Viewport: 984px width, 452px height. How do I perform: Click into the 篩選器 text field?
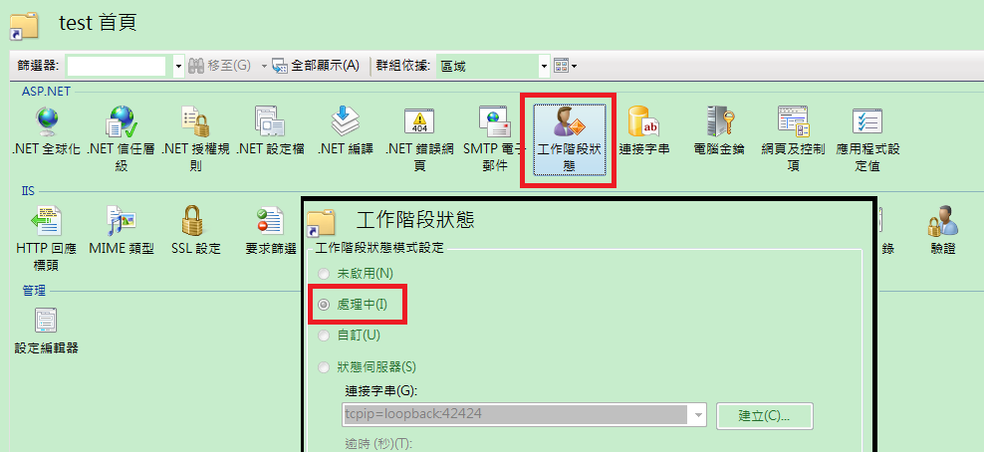click(x=117, y=66)
